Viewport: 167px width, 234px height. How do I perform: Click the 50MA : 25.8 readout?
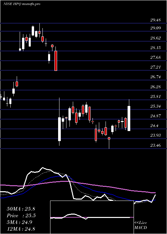point(21,209)
